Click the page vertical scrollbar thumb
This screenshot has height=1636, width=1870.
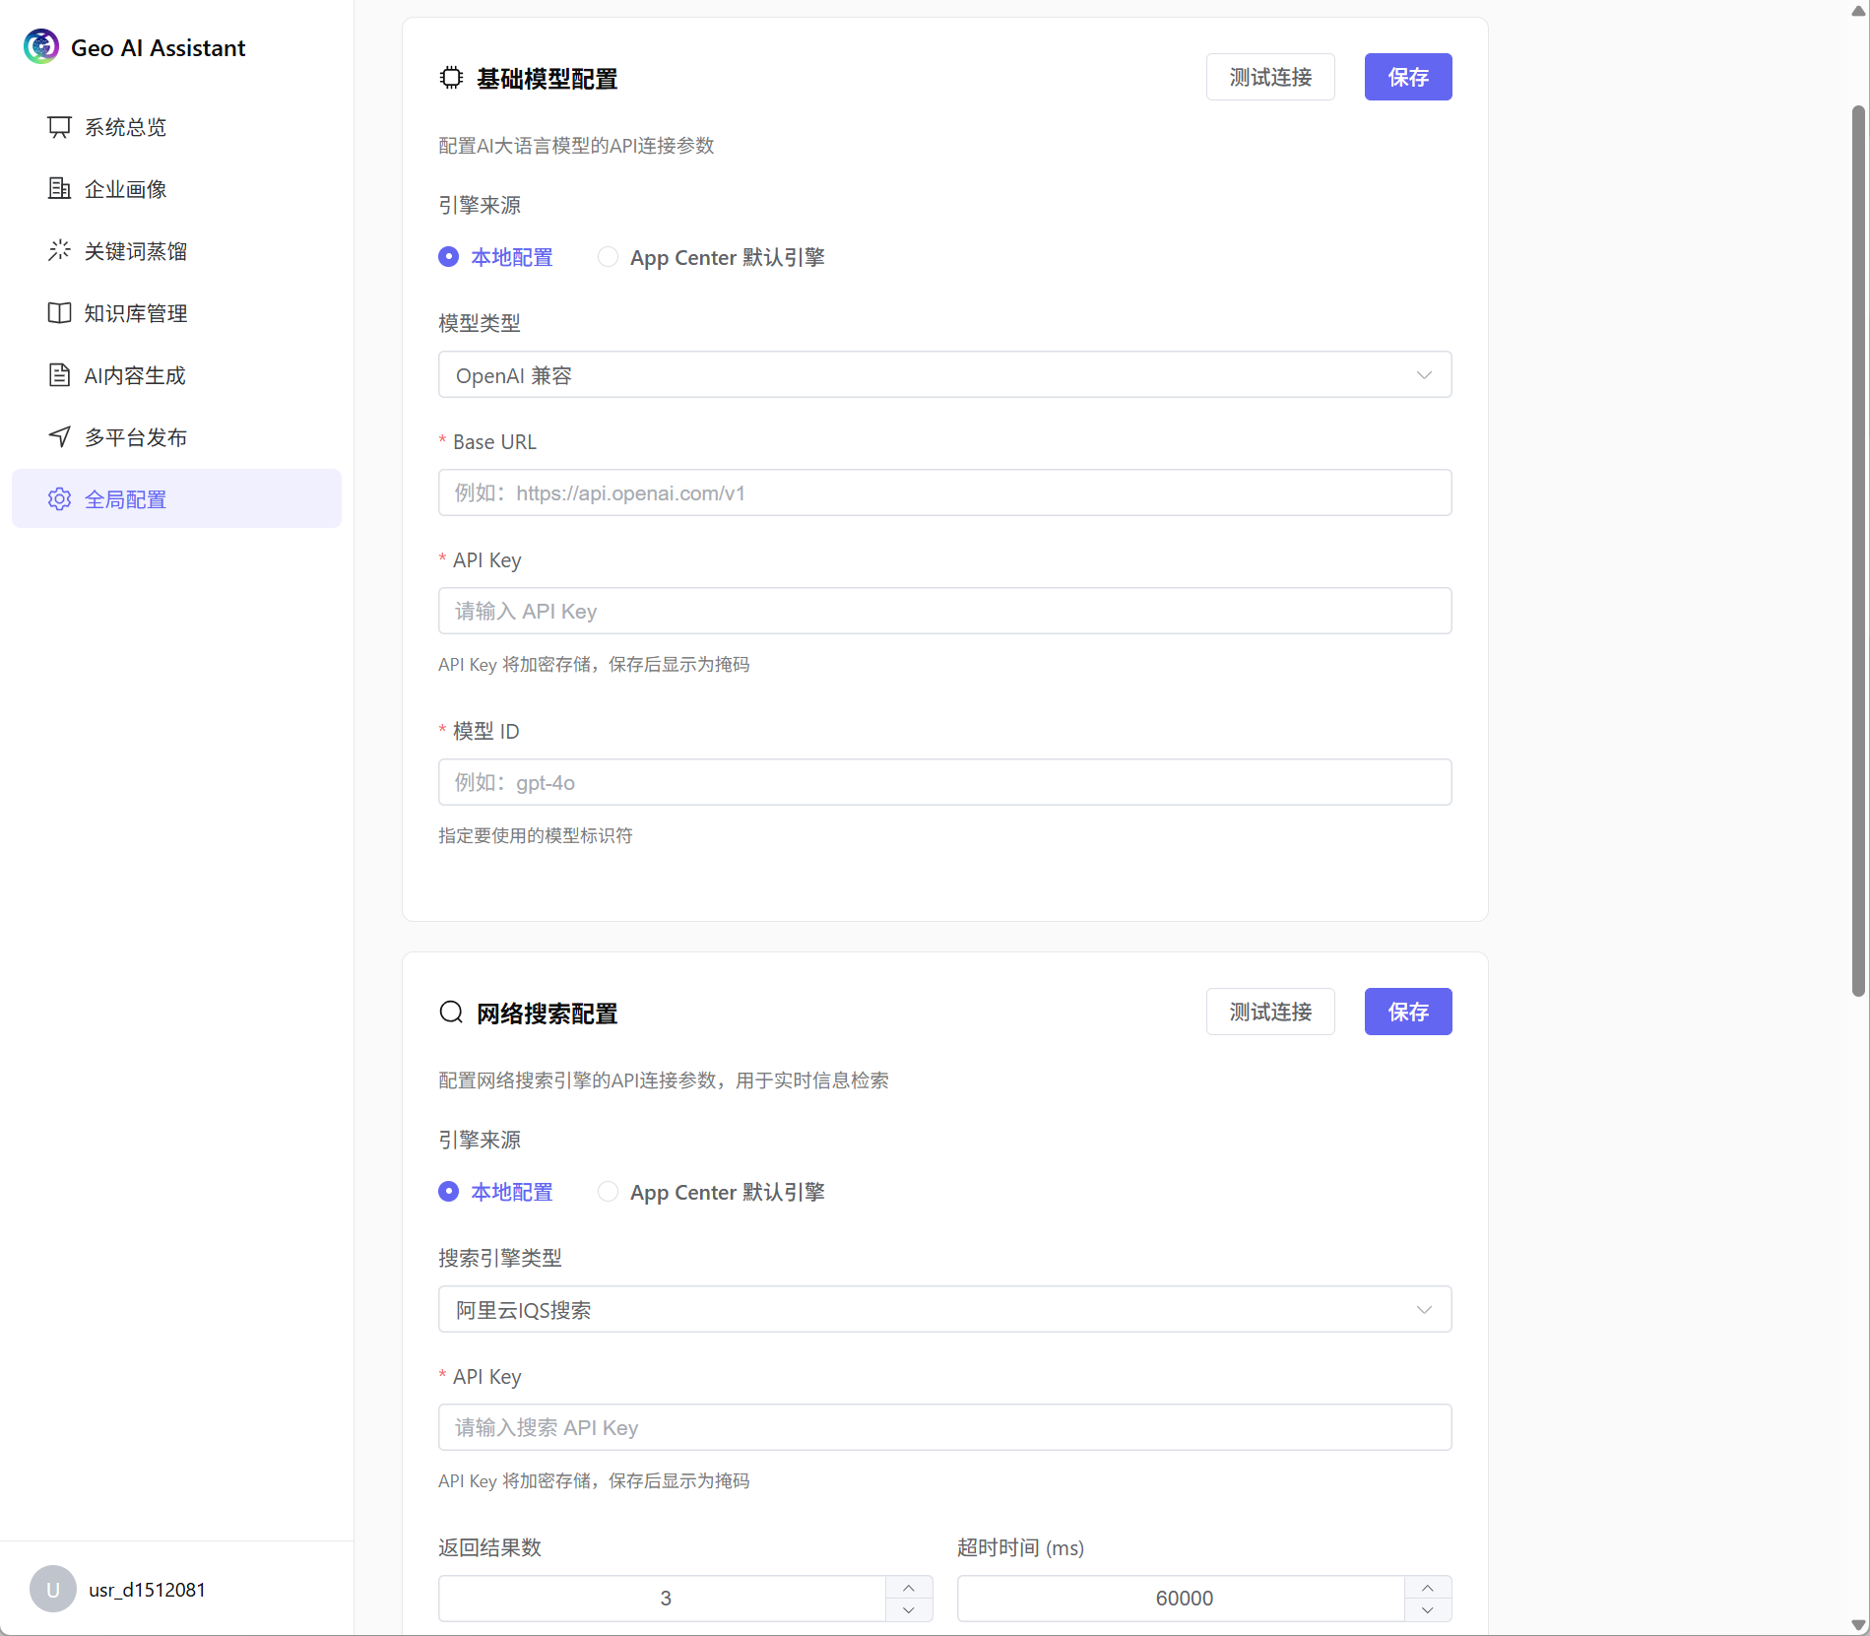1859,552
